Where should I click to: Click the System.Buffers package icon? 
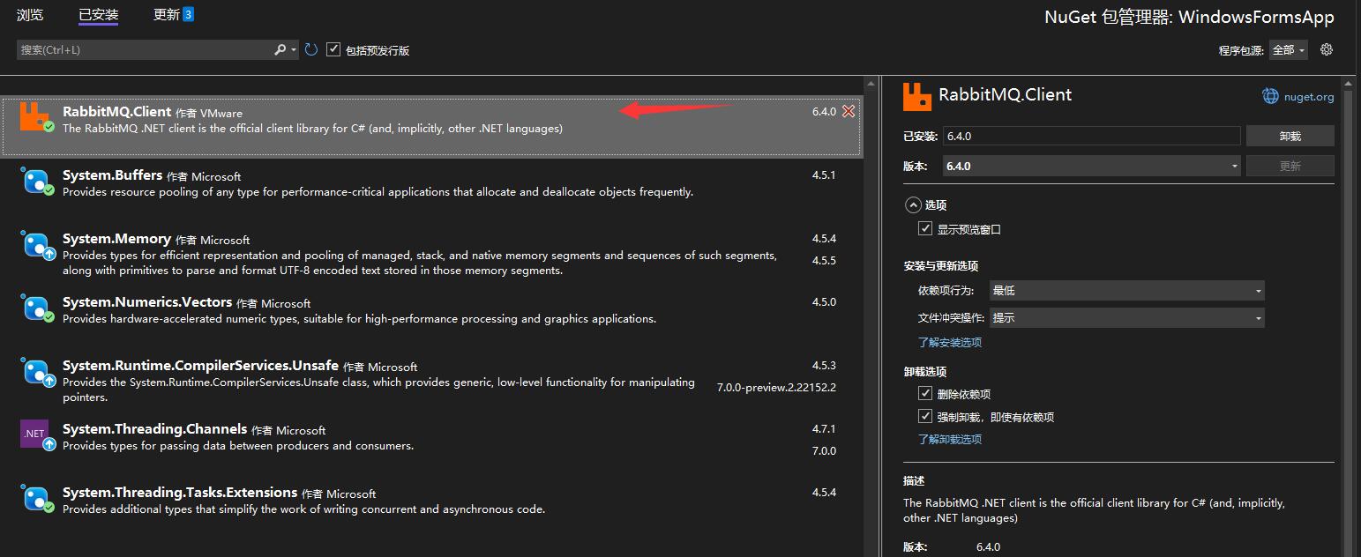35,182
